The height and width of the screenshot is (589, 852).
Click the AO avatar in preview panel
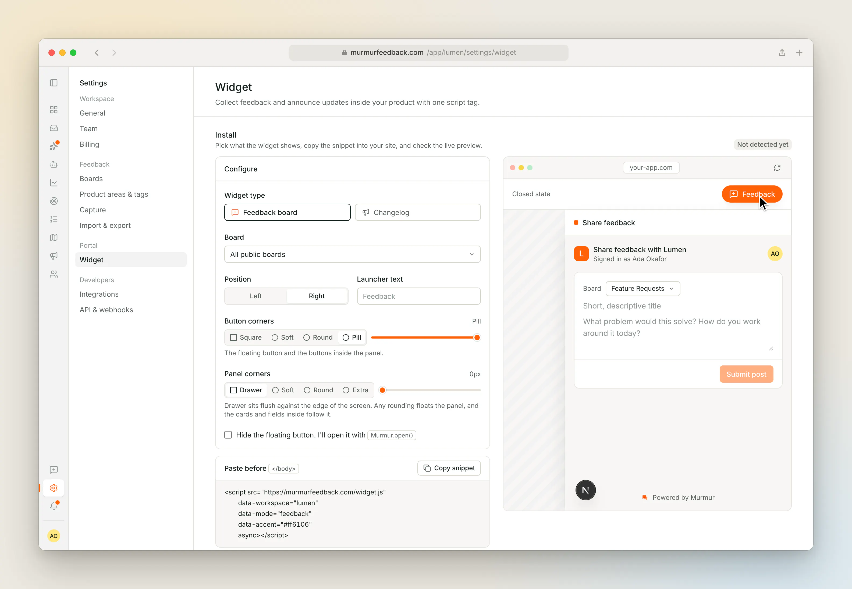click(775, 254)
